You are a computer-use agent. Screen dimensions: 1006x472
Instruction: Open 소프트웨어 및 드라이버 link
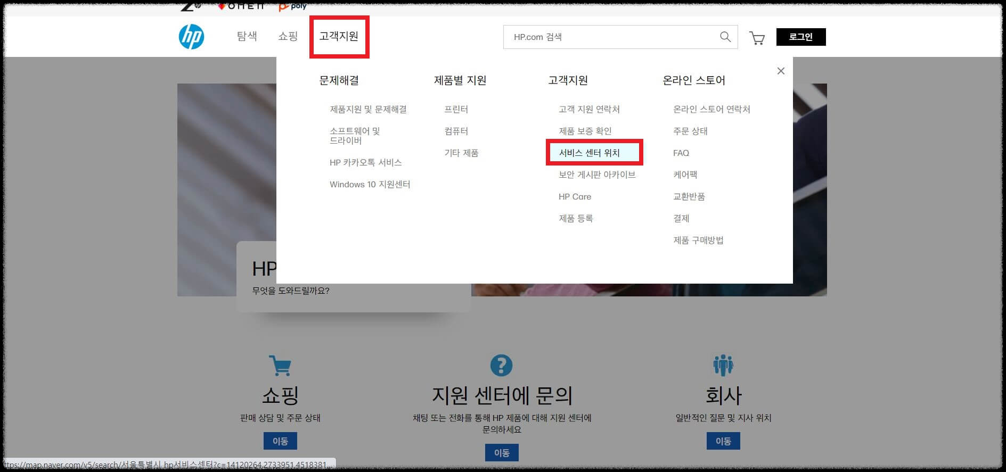[x=355, y=136]
